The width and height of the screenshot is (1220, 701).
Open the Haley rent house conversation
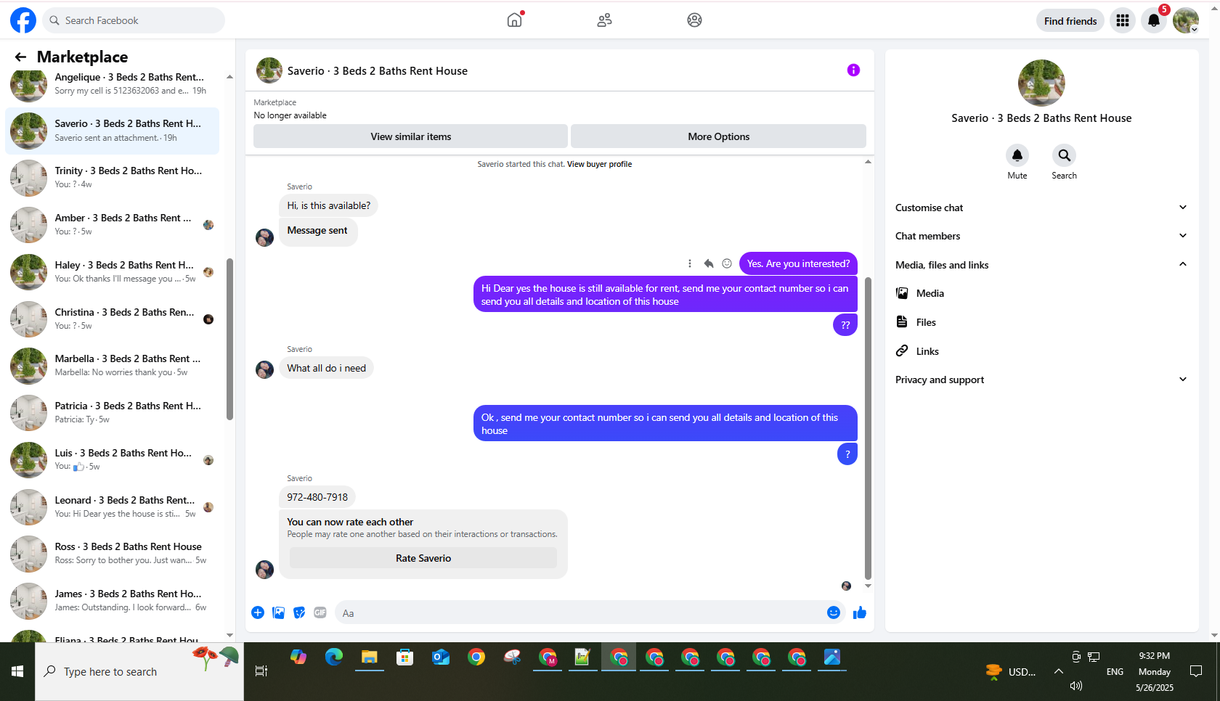(x=112, y=272)
